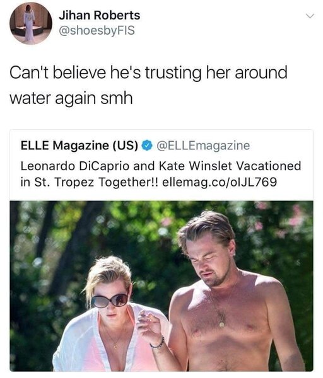This screenshot has width=323, height=378.
Task: Open the @shoesbyFIS handle
Action: click(97, 31)
